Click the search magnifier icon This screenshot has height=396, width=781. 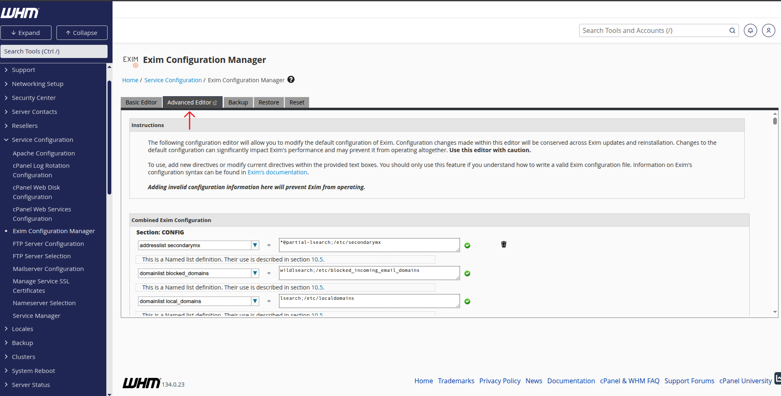click(x=732, y=30)
